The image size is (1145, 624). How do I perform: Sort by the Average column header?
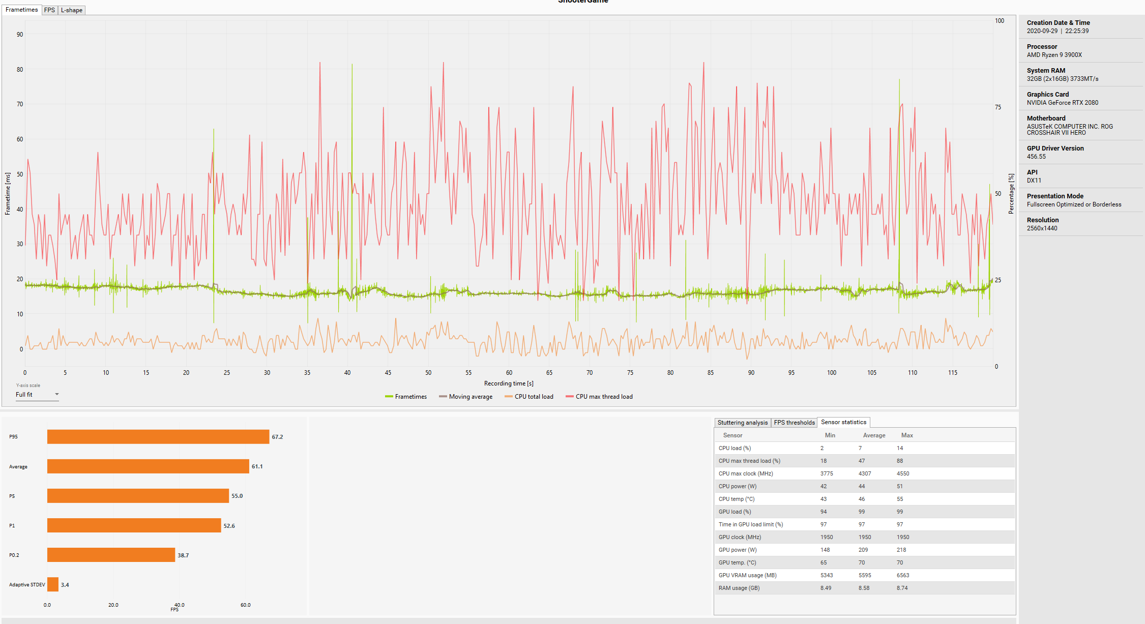pos(873,435)
